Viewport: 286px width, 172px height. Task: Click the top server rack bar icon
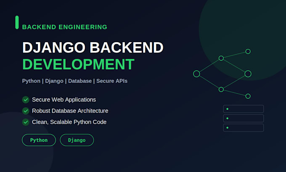pyautogui.click(x=244, y=109)
